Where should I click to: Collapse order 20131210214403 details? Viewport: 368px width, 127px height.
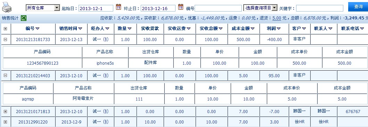6,75
